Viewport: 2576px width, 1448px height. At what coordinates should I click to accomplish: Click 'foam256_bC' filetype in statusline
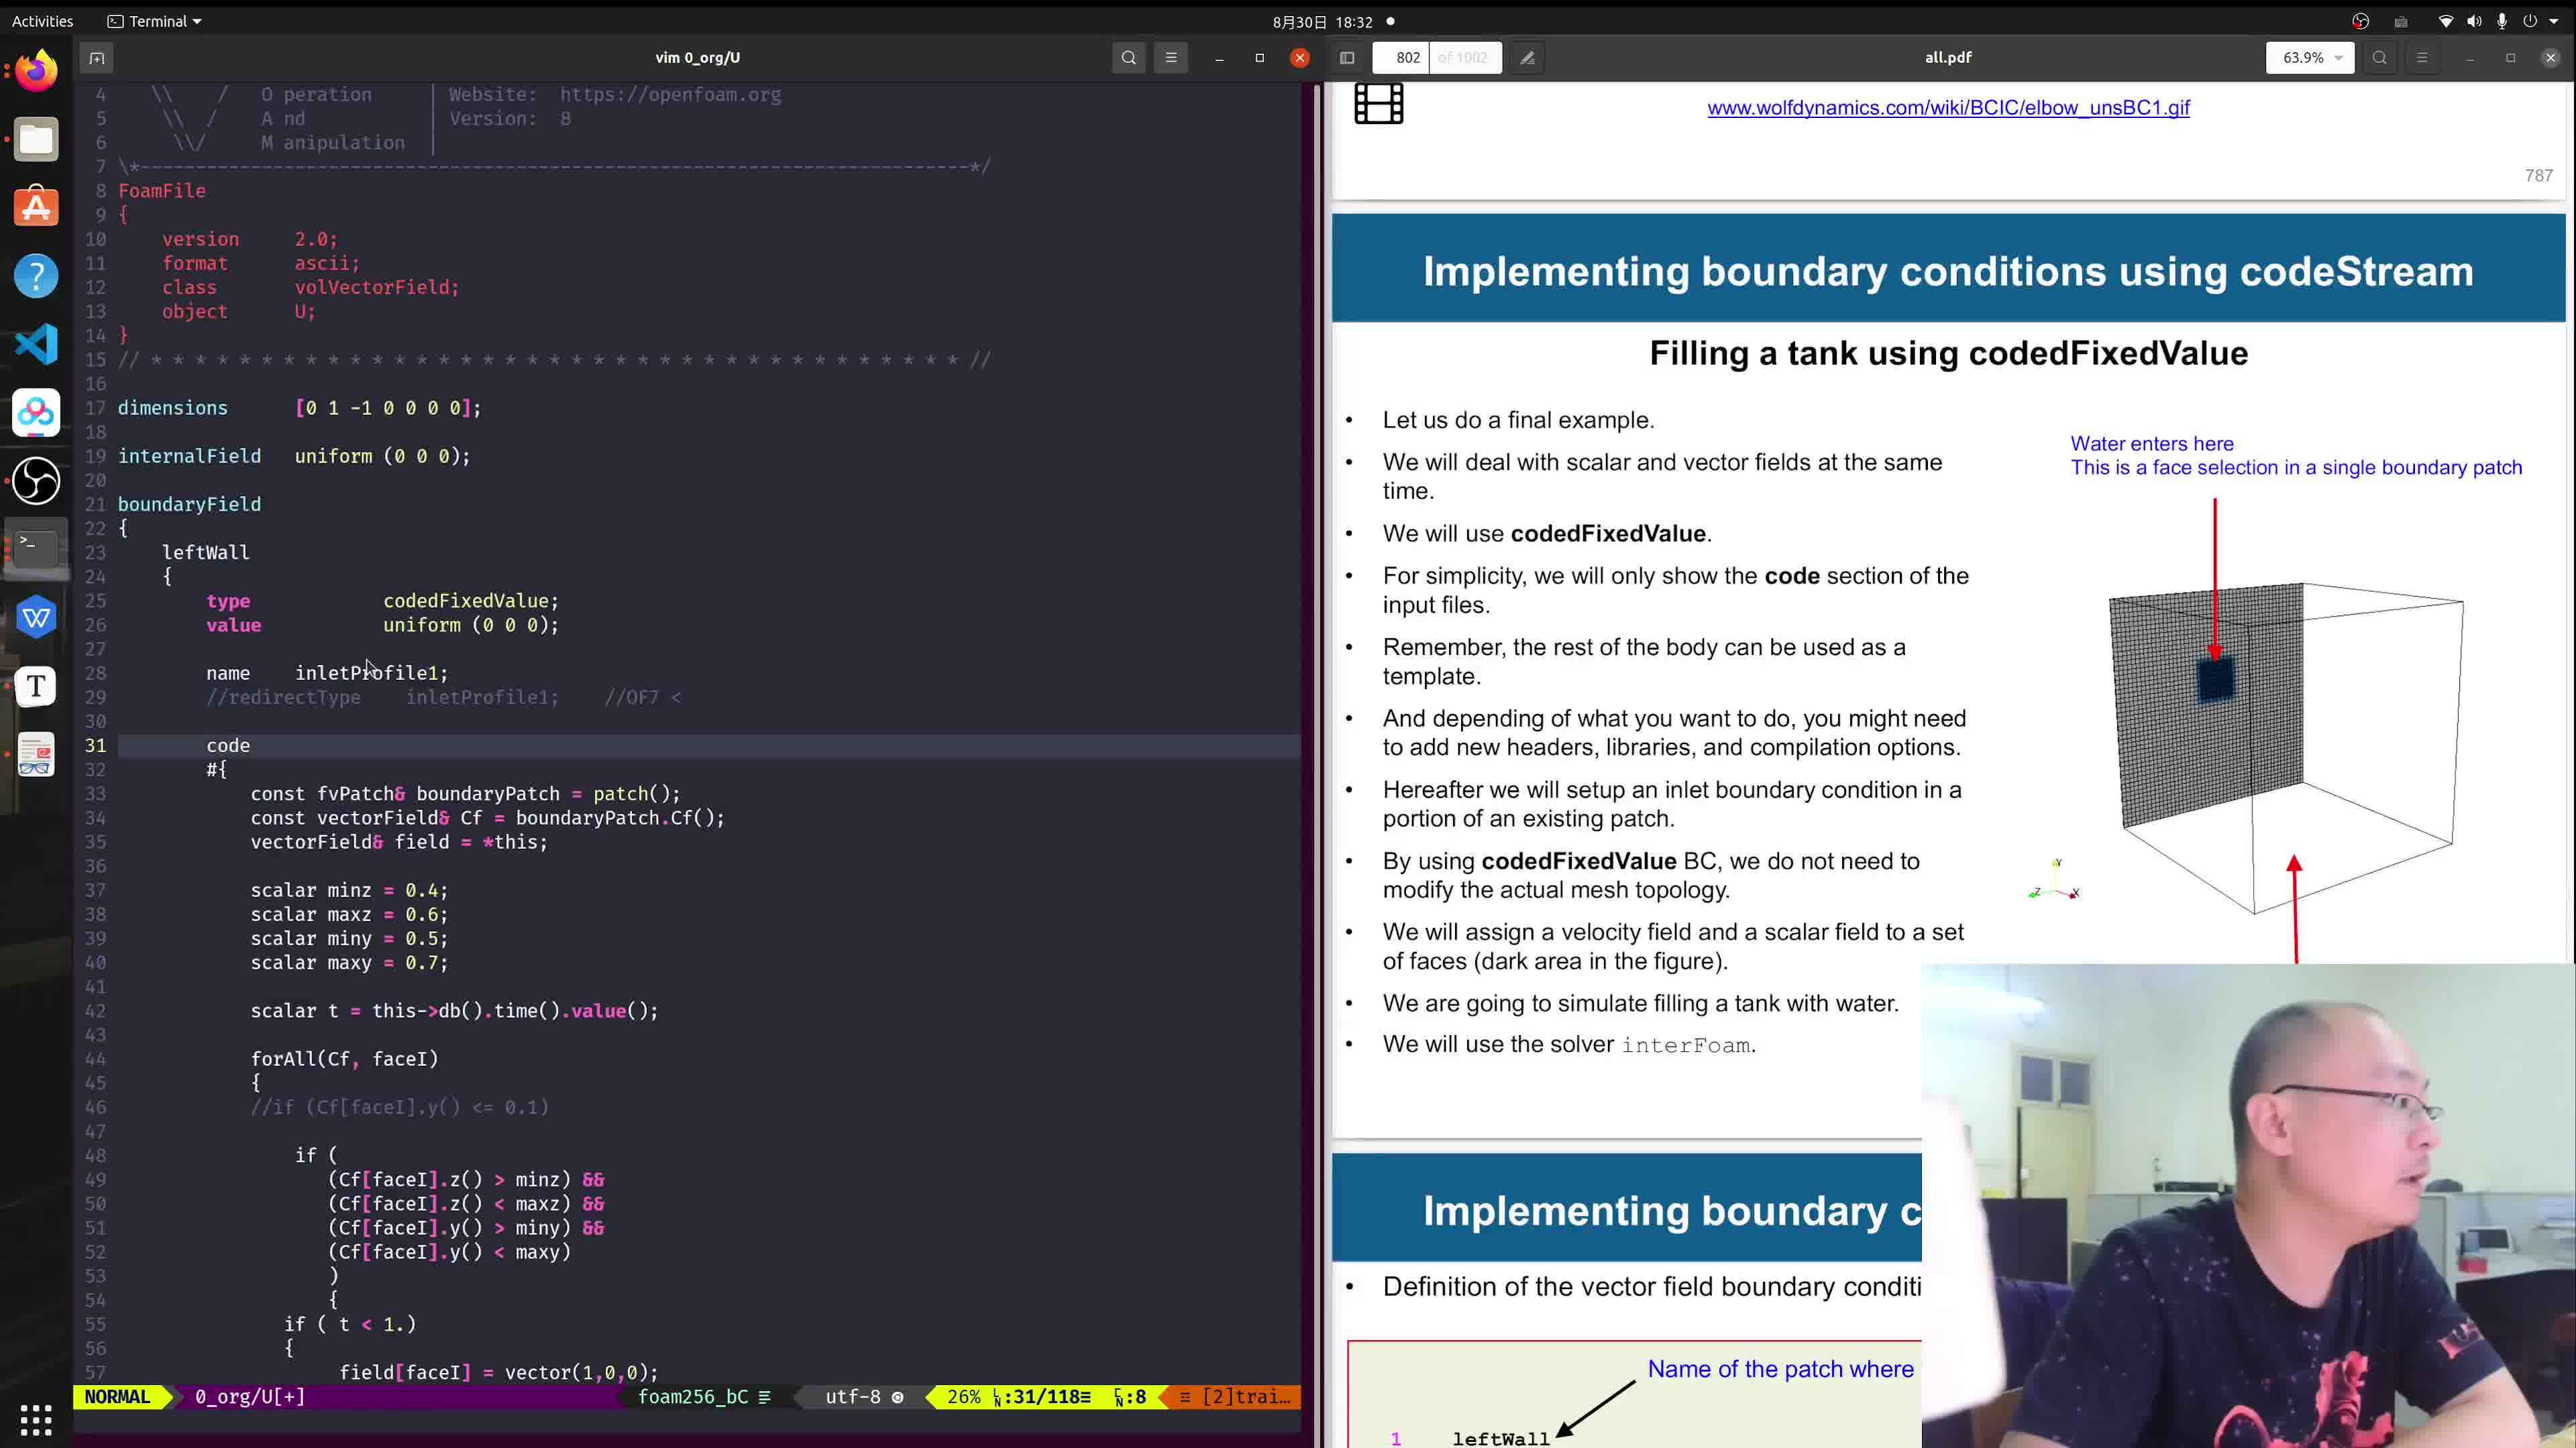693,1397
